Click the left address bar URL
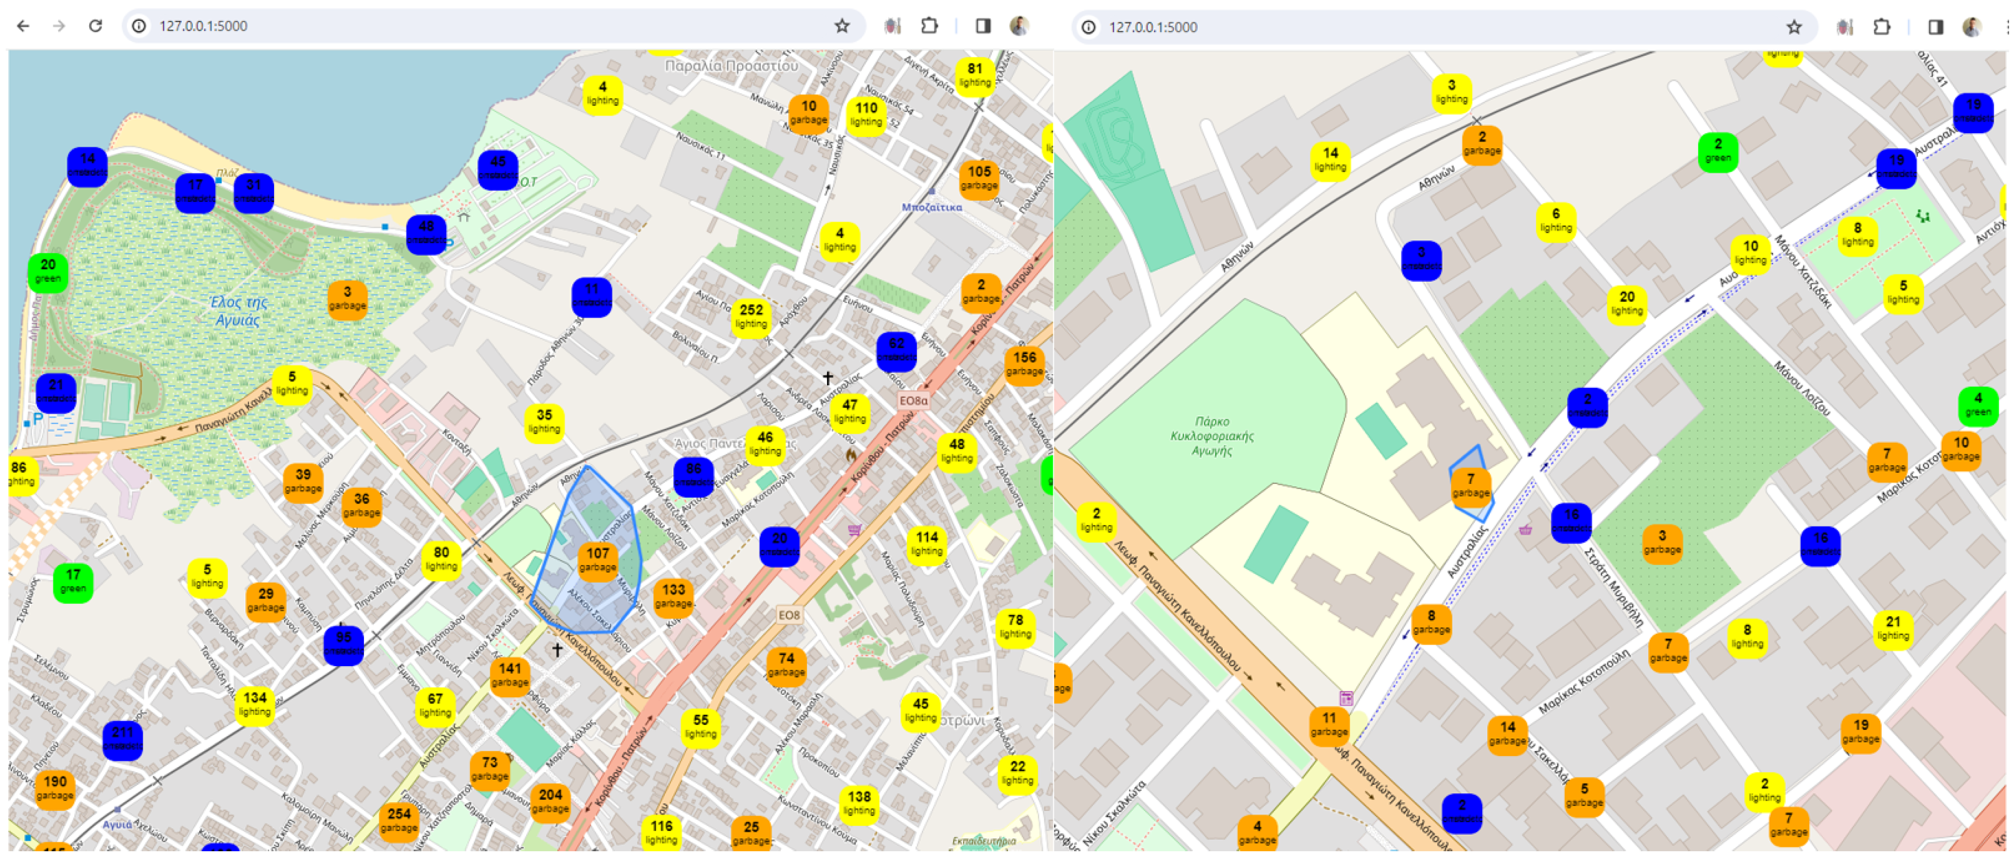The height and width of the screenshot is (859, 2015). click(x=204, y=26)
